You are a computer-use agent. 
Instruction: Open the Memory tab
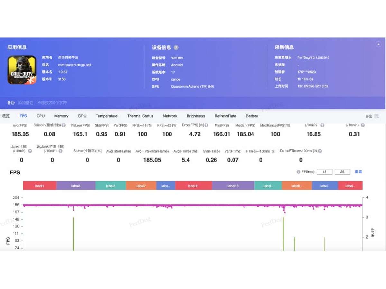click(61, 116)
